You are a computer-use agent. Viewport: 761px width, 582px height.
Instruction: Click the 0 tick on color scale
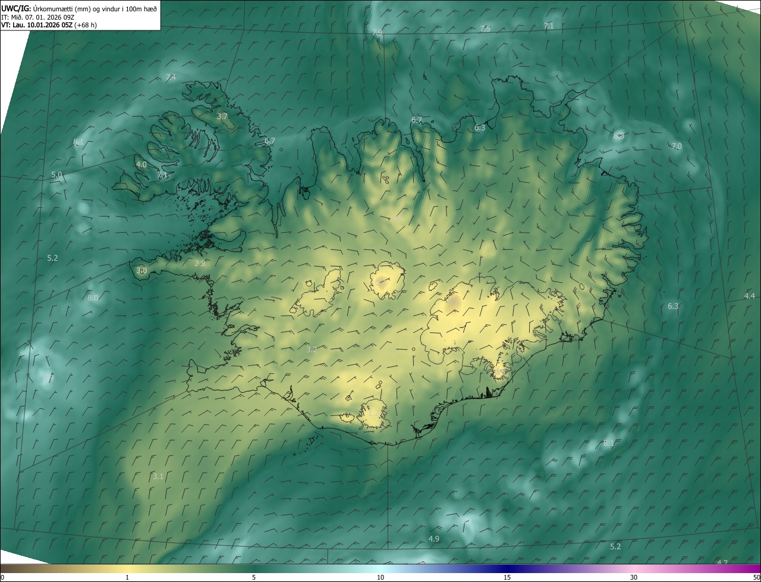click(2, 577)
